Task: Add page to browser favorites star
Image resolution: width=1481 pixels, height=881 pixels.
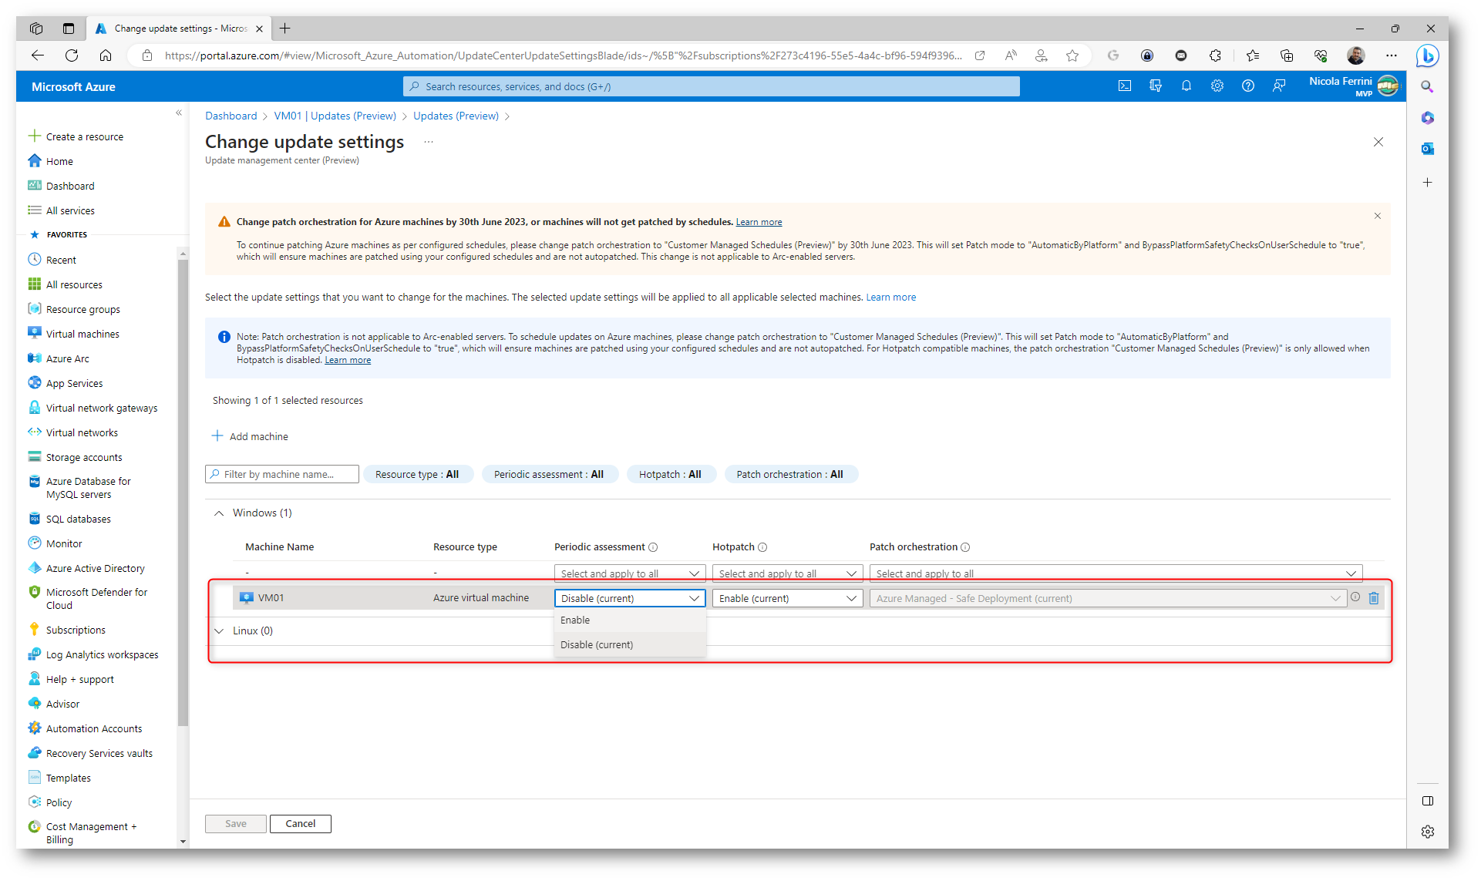Action: click(x=1072, y=55)
